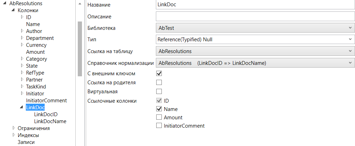
Task: Uncheck the Name reference column checkbox
Action: pos(159,109)
